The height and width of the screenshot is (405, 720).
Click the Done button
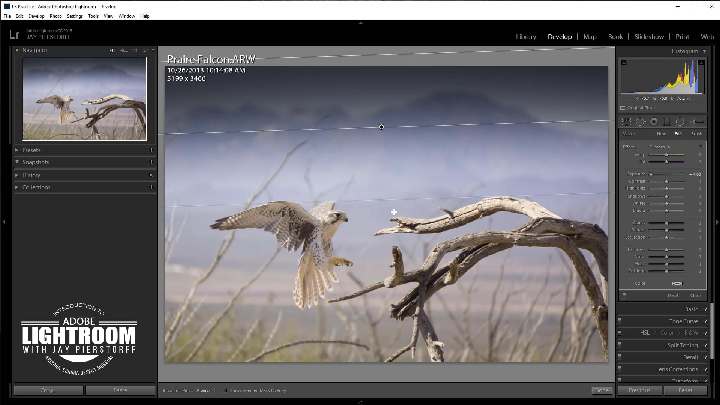[x=601, y=390]
